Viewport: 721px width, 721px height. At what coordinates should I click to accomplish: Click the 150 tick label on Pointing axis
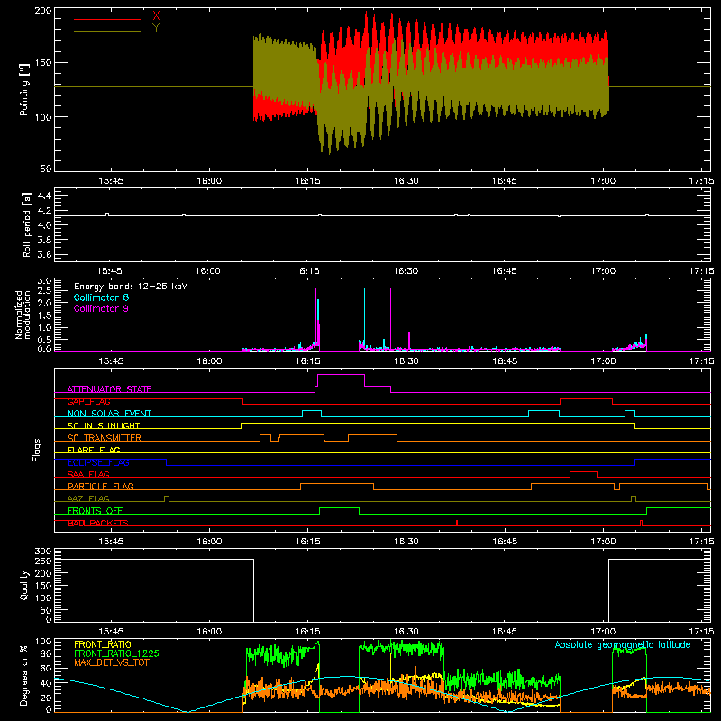pos(43,62)
